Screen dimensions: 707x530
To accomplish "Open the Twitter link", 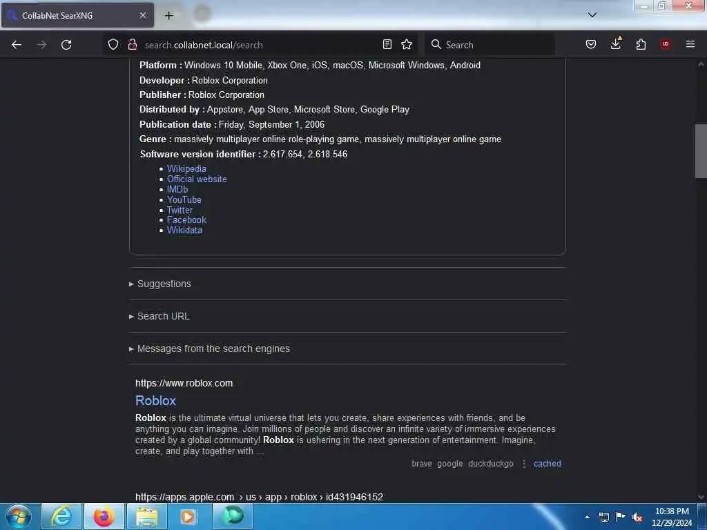I will [180, 210].
